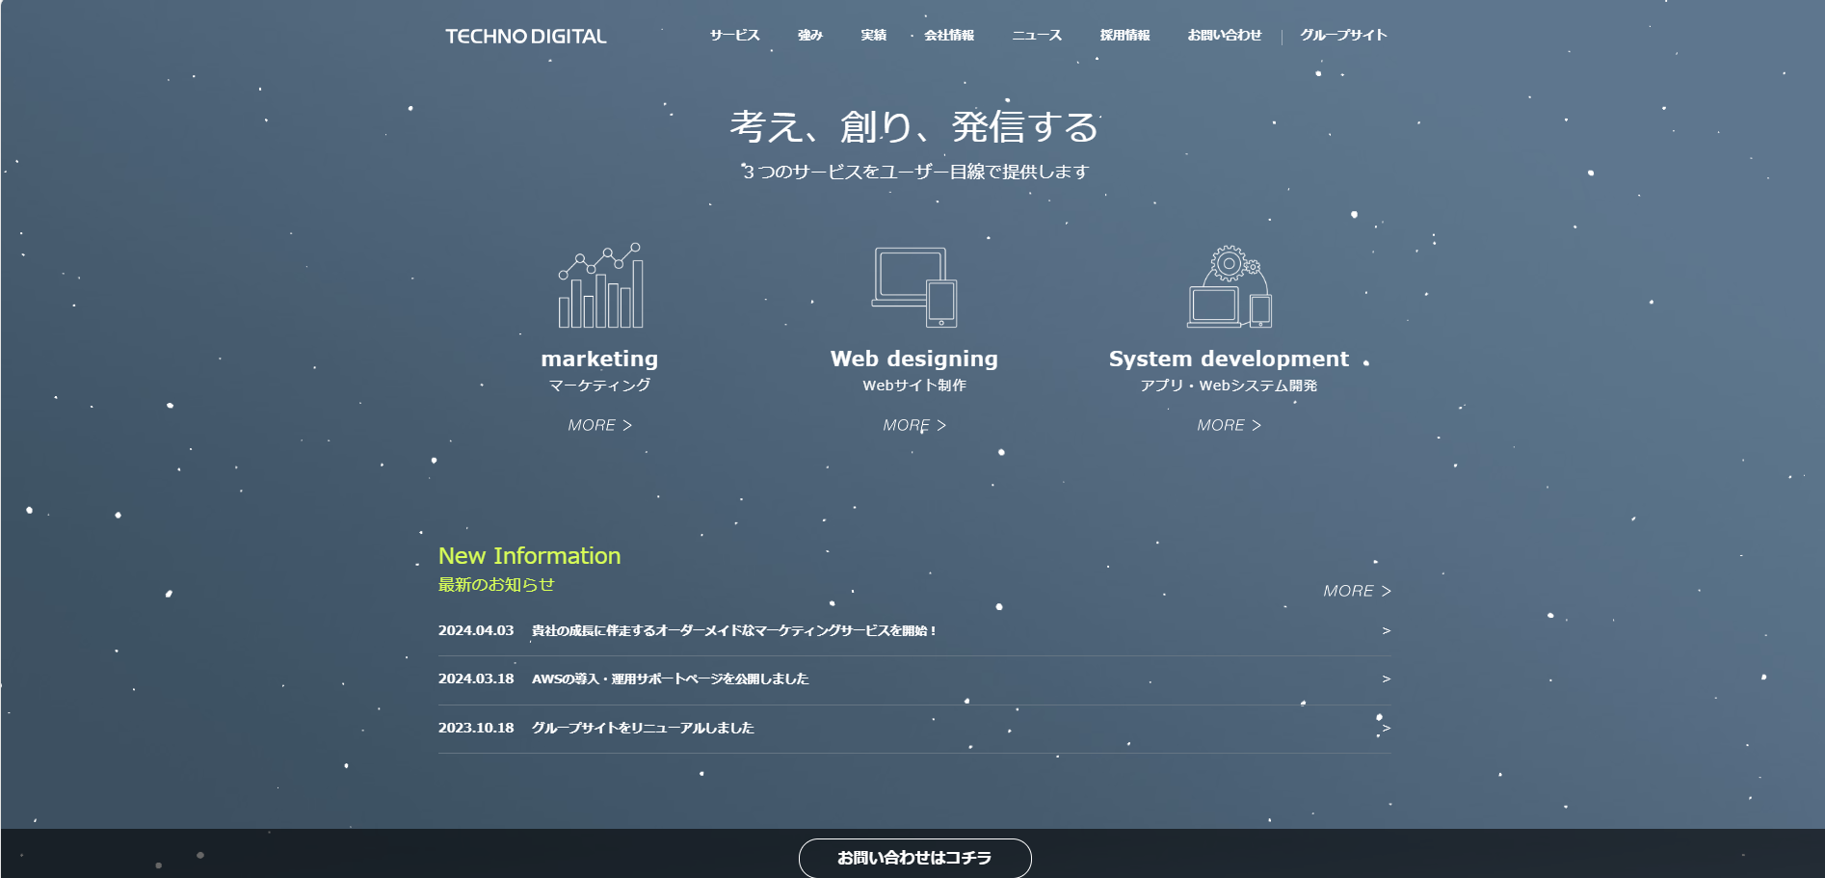The image size is (1825, 878).
Task: Click the System development heading
Action: coord(1229,359)
